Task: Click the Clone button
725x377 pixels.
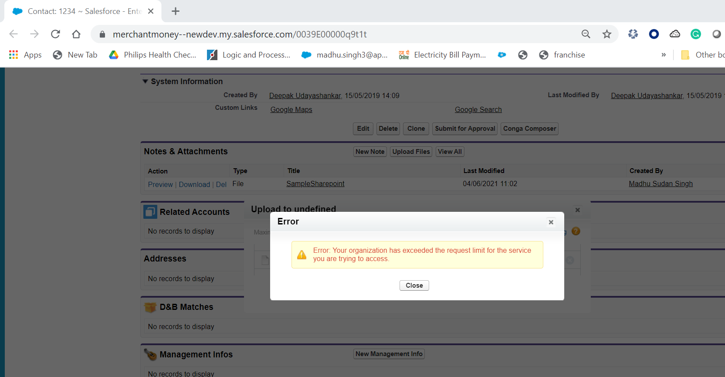Action: pyautogui.click(x=416, y=129)
